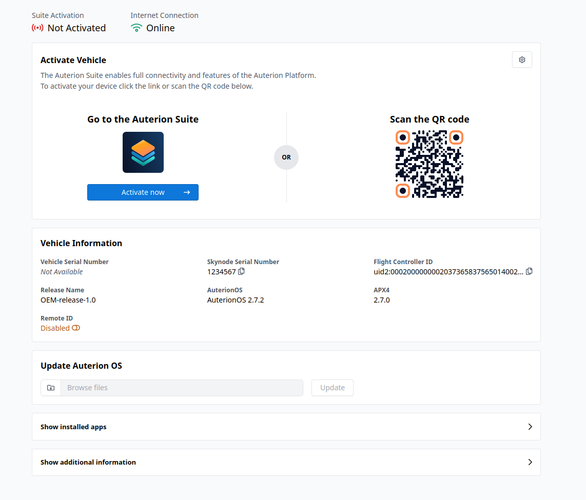Click the green Online wifi icon
586x500 pixels.
(136, 28)
